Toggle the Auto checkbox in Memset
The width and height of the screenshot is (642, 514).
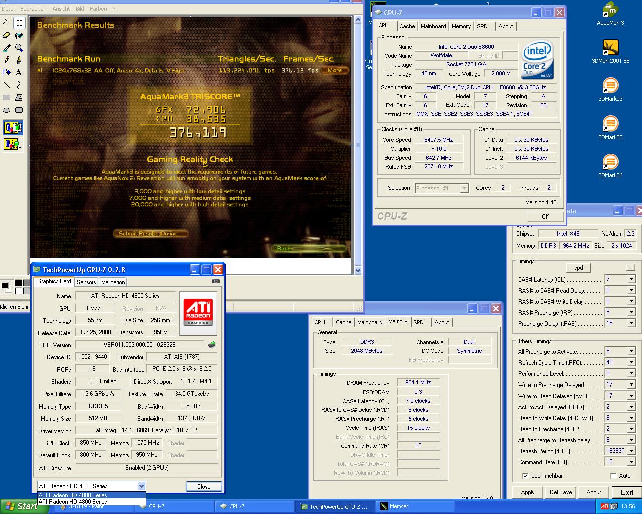(613, 476)
